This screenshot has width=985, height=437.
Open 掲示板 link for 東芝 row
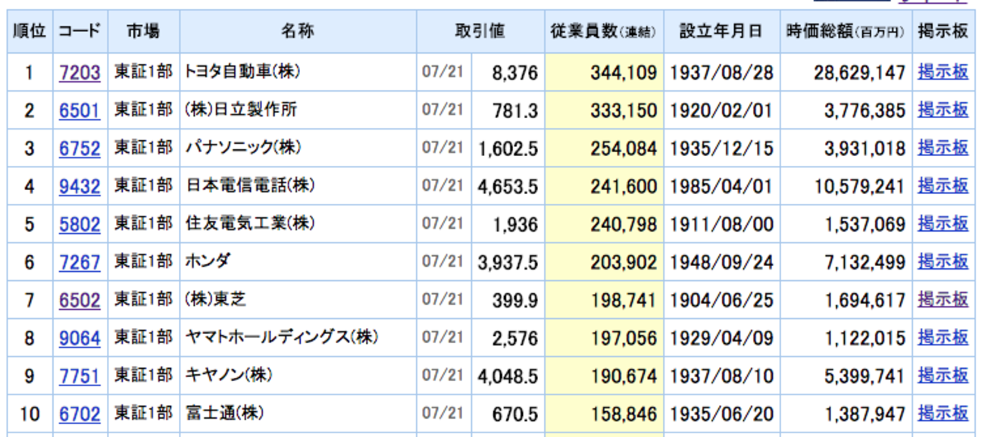943,300
